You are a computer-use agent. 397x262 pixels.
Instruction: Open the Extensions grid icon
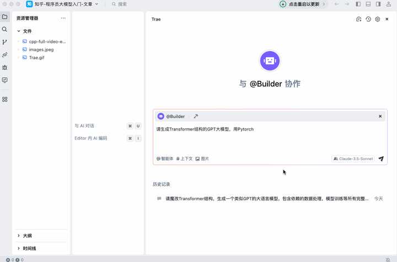(4, 99)
